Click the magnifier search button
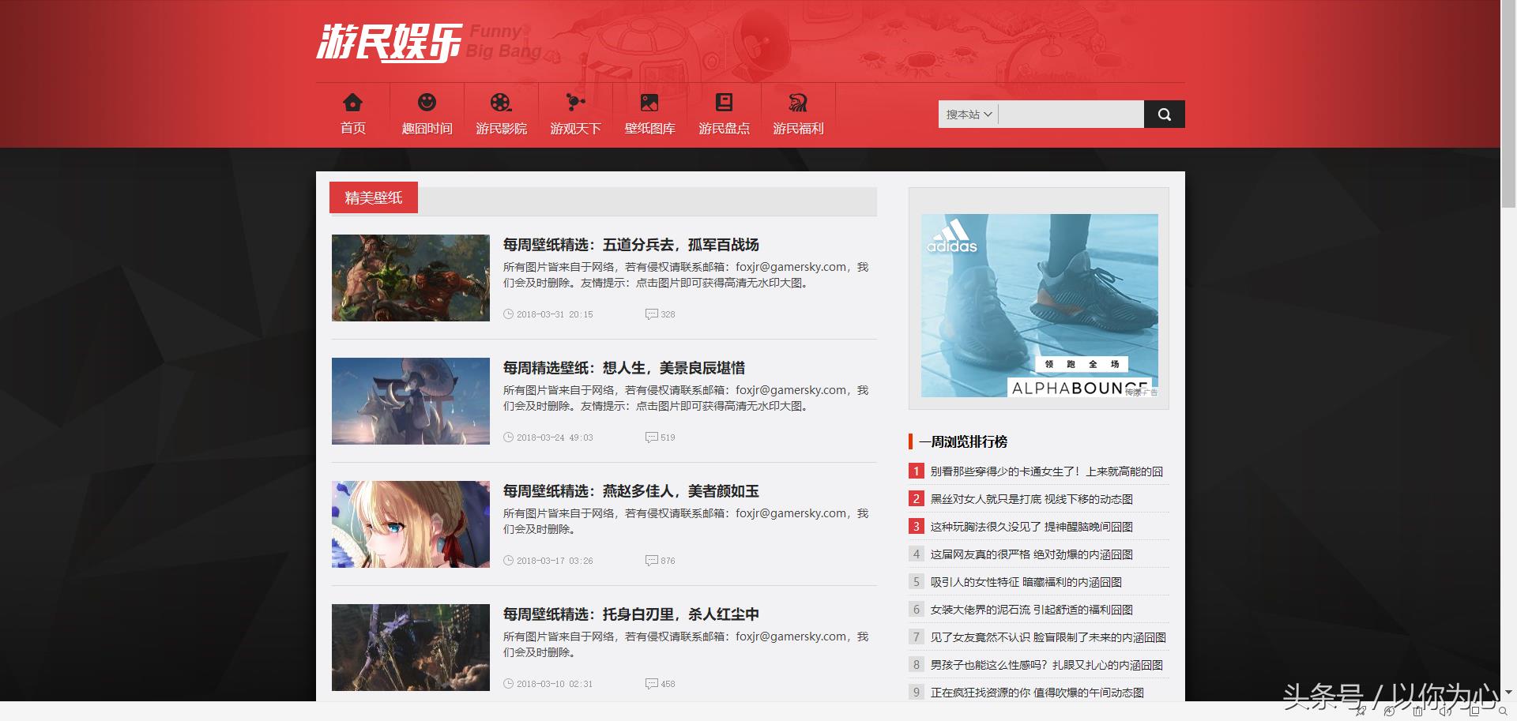This screenshot has height=721, width=1517. [x=1164, y=115]
